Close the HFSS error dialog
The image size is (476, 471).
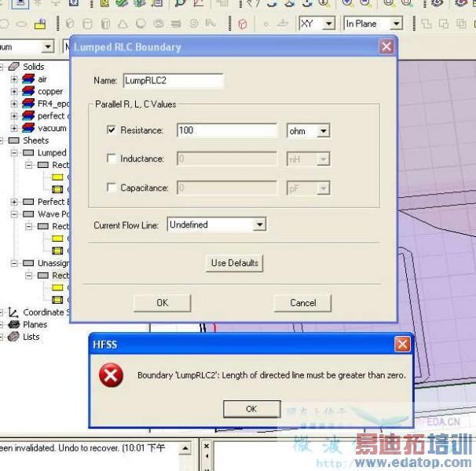click(402, 344)
